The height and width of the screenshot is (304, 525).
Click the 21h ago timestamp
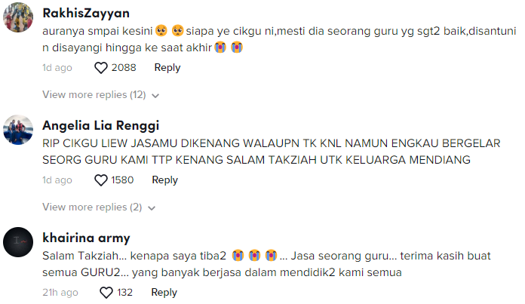(x=60, y=292)
